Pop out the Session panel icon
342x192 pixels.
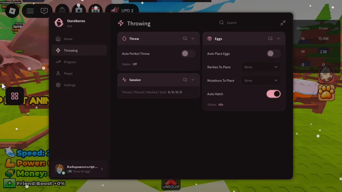point(185,80)
